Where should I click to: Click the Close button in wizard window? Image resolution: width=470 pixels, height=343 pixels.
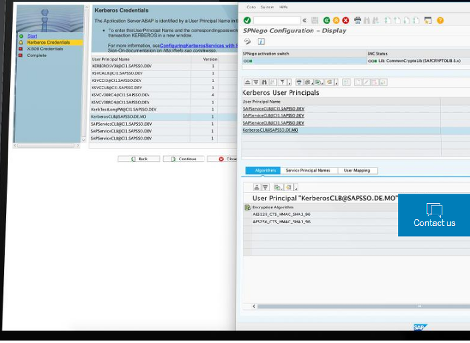point(222,159)
